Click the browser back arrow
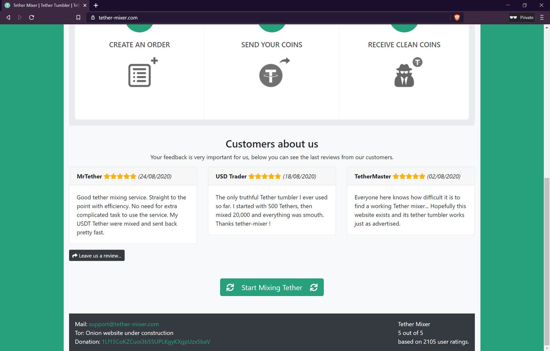Image resolution: width=550 pixels, height=351 pixels. point(8,18)
